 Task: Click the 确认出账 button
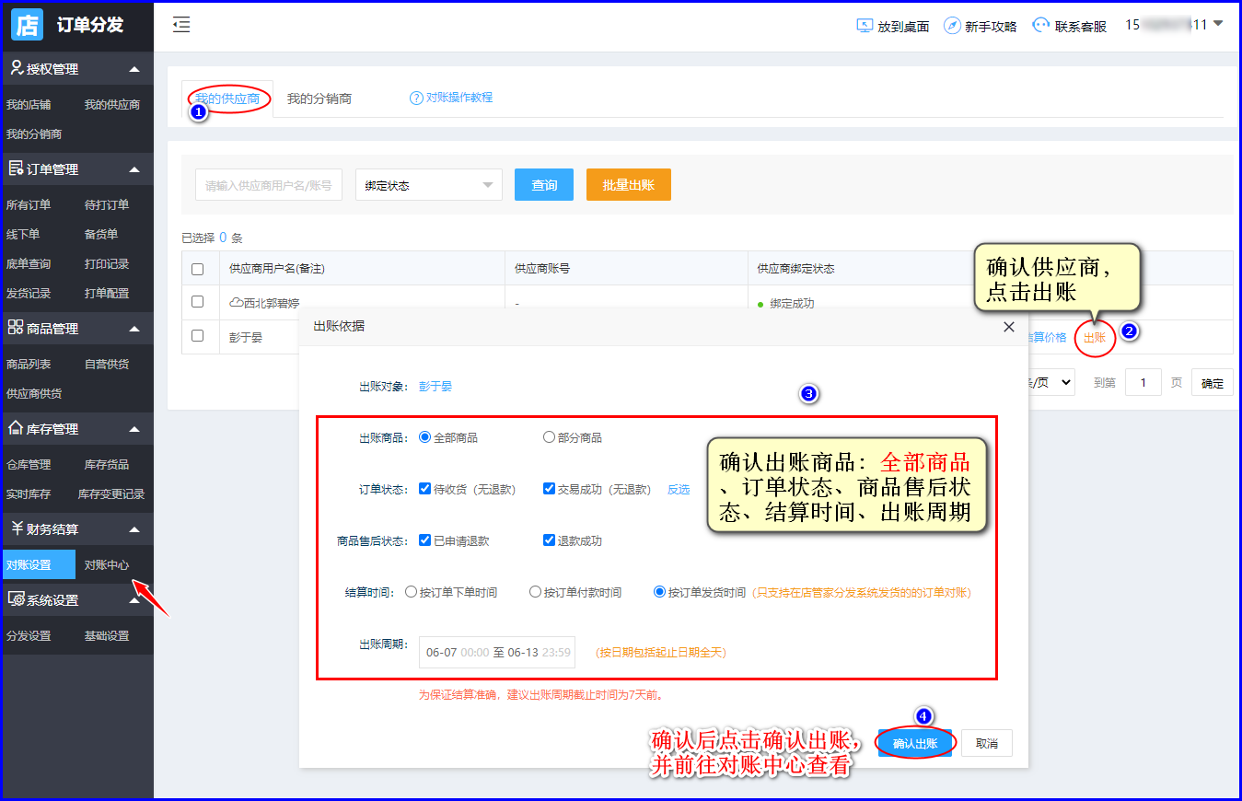tap(914, 743)
